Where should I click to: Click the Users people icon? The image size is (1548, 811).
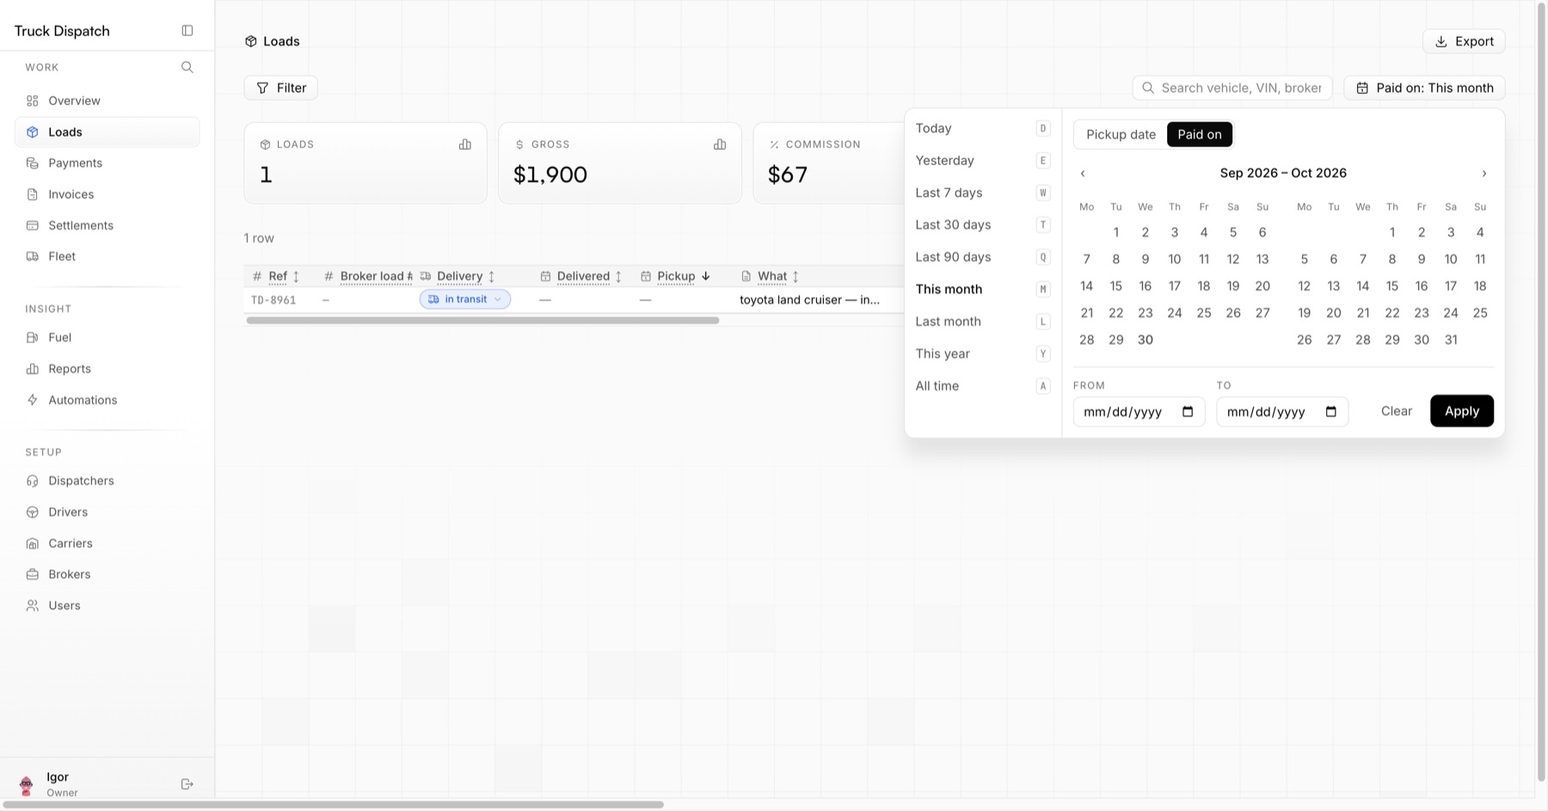click(x=33, y=605)
